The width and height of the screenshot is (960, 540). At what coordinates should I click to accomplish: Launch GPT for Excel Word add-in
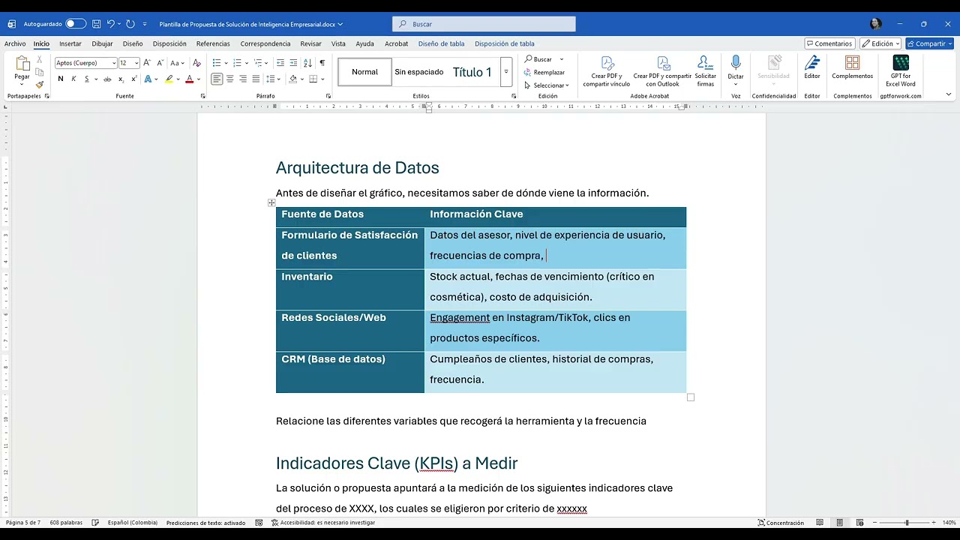(x=901, y=71)
